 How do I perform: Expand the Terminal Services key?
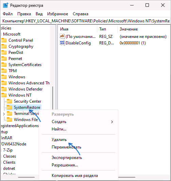[4, 114]
